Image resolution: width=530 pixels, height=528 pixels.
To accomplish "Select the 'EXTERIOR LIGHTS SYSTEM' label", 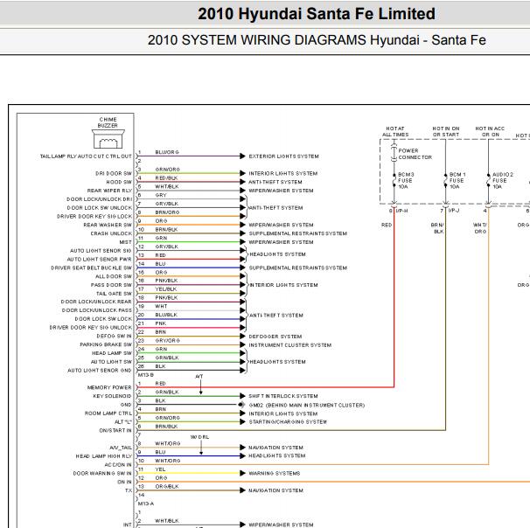I will [284, 156].
